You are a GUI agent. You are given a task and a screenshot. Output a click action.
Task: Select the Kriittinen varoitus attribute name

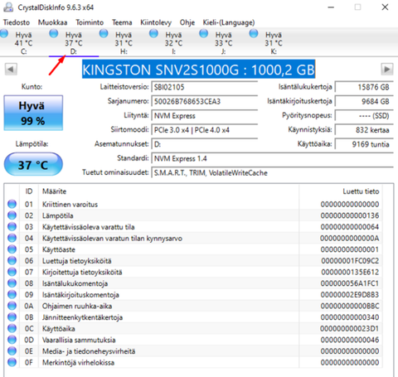(x=70, y=205)
